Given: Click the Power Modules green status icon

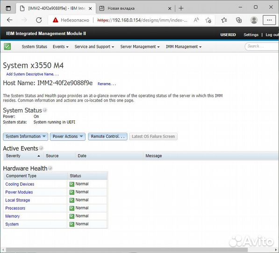Looking at the screenshot, I should [x=72, y=192].
